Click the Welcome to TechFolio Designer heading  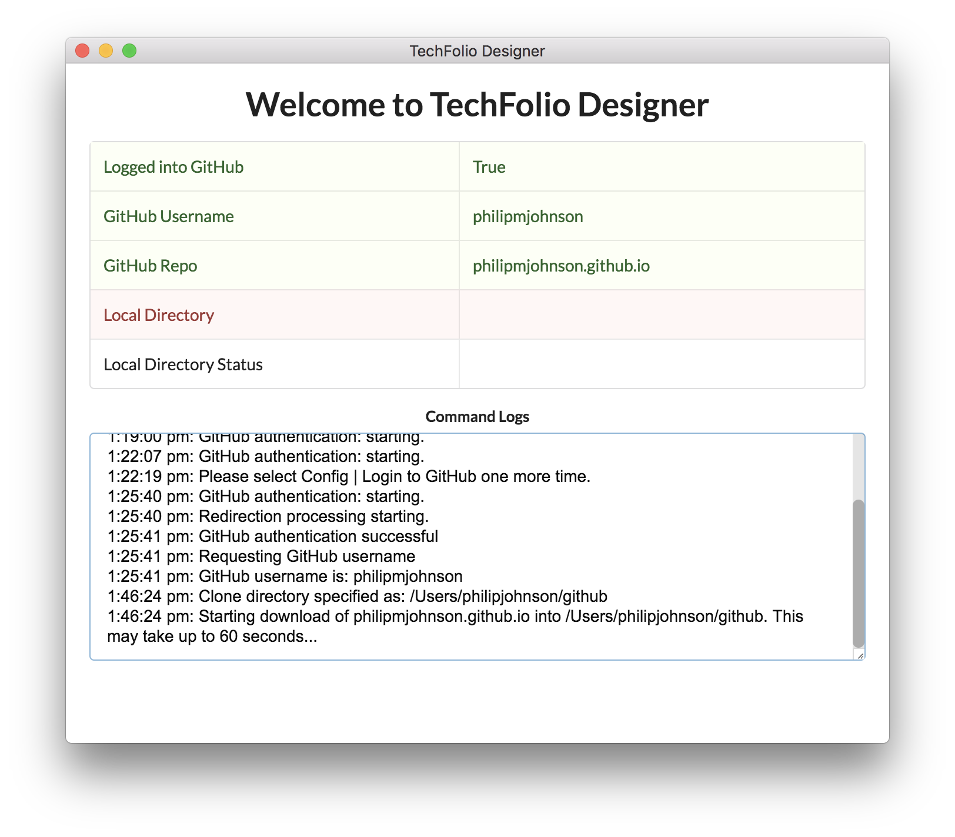[x=477, y=105]
